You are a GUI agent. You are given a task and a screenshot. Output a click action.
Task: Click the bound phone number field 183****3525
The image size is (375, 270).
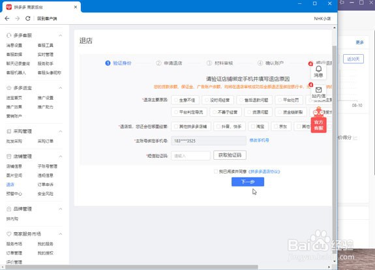coord(209,141)
